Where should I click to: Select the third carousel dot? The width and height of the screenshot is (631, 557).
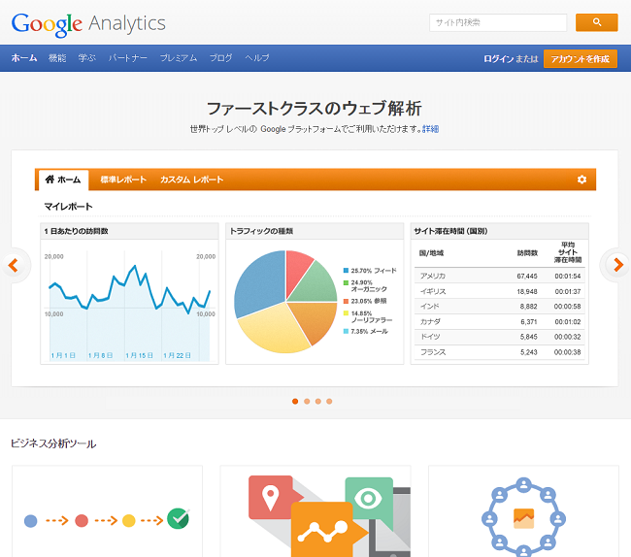coord(317,402)
